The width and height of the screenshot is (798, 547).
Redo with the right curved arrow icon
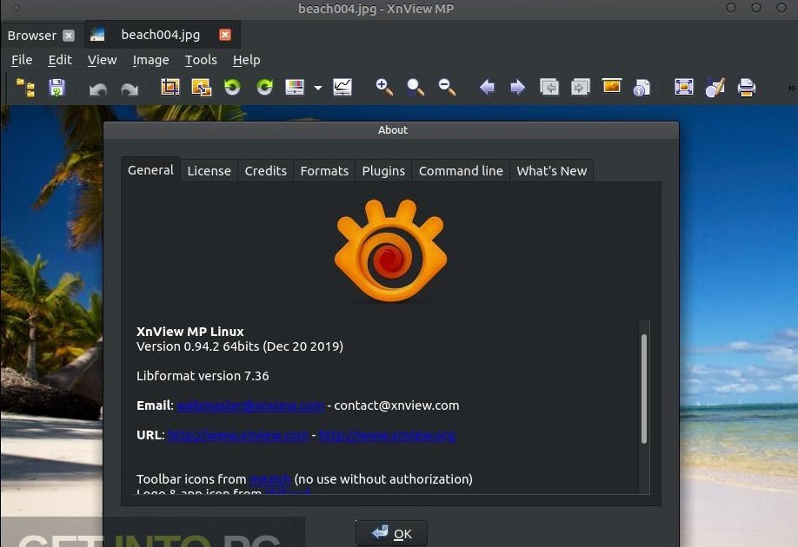[x=130, y=89]
